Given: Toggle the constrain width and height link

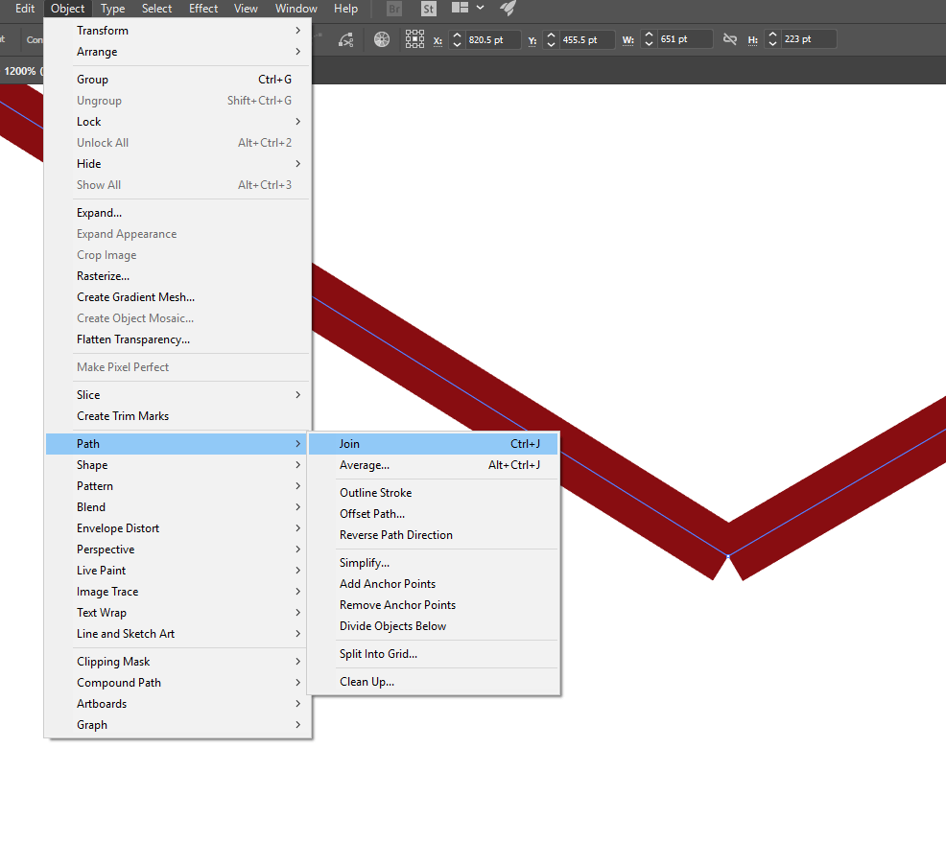Looking at the screenshot, I should (730, 39).
